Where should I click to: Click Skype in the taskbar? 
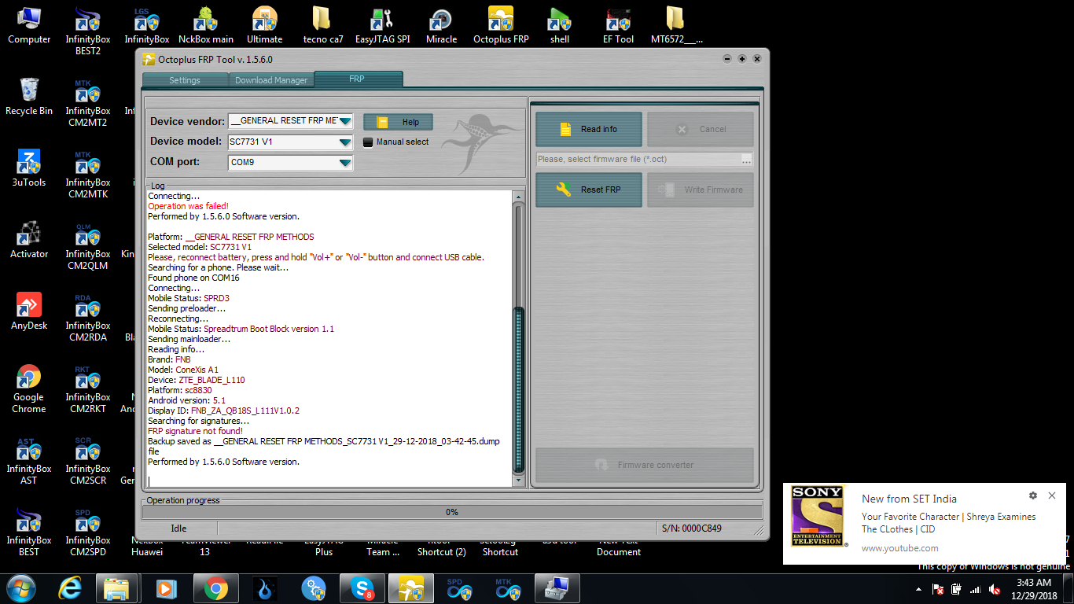coord(362,588)
